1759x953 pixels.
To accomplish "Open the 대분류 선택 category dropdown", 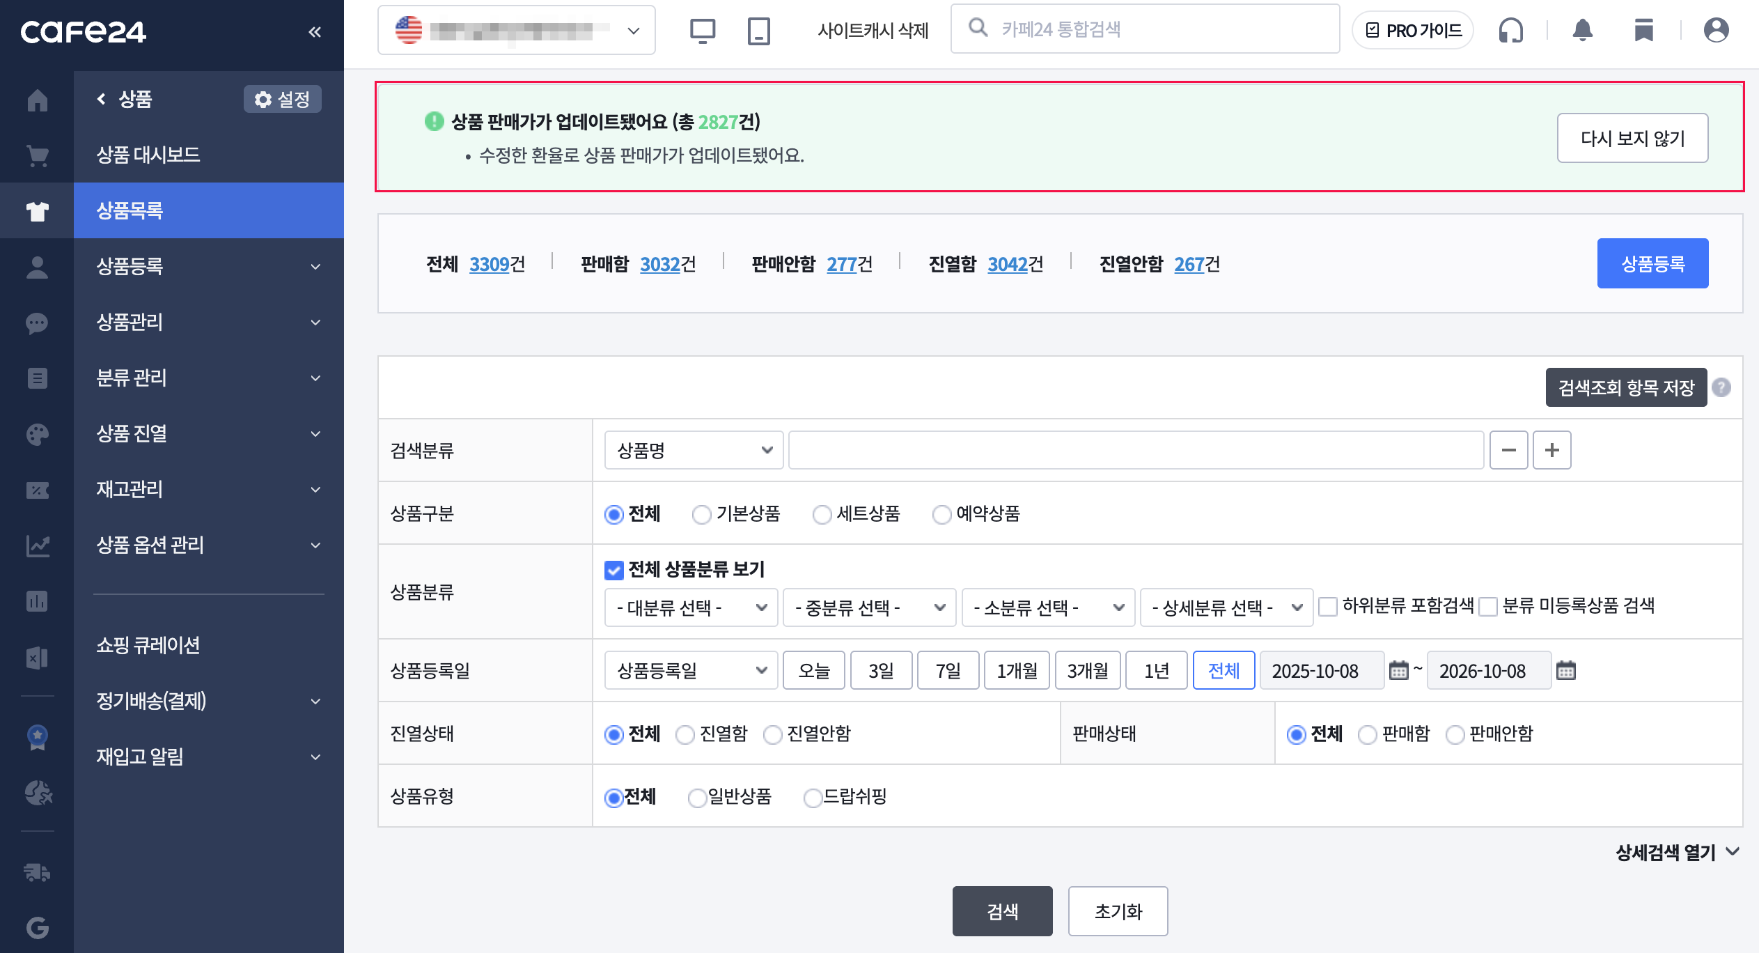I will [x=691, y=607].
